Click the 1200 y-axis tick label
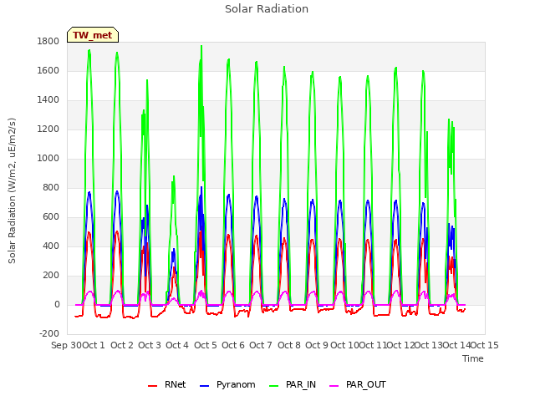This screenshot has height=401, width=535. (x=48, y=129)
